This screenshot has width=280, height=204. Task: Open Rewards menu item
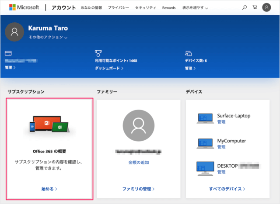(x=169, y=8)
